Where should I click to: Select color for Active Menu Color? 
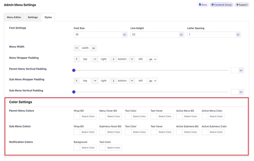pos(213,116)
